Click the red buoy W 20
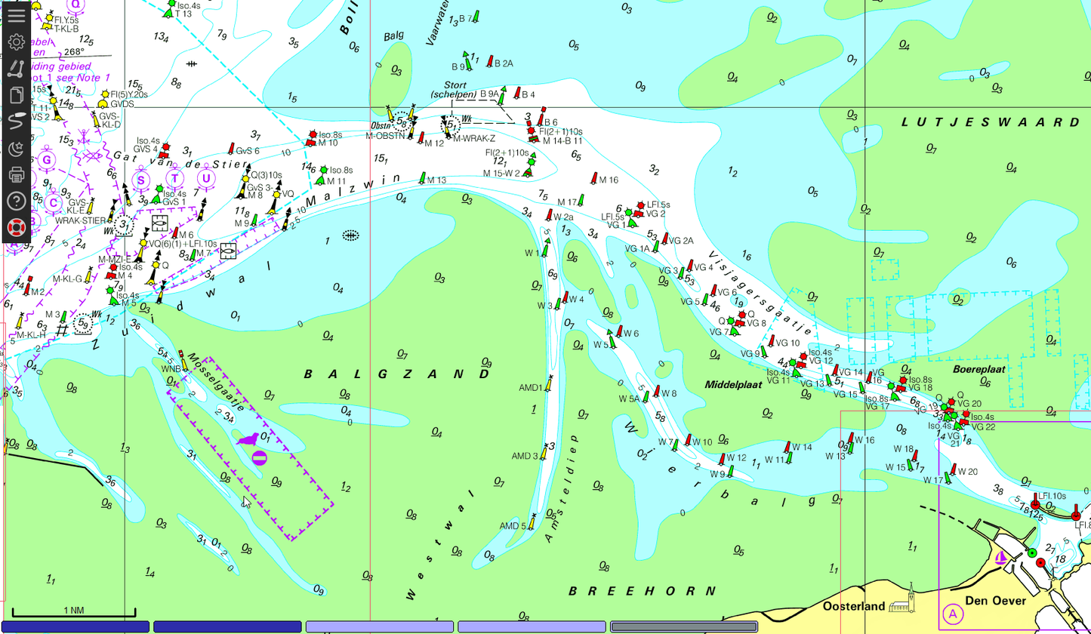This screenshot has height=634, width=1091. tap(954, 471)
